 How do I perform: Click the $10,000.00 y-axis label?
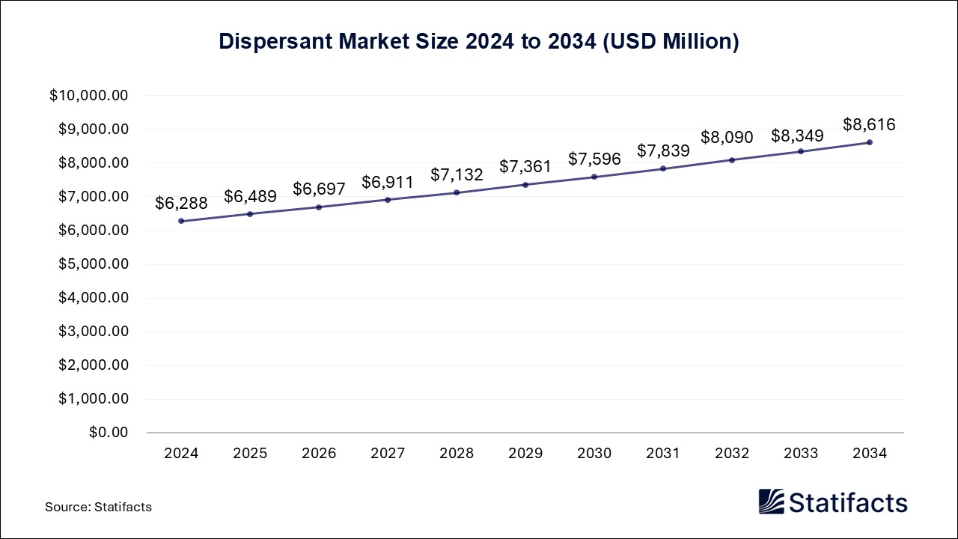click(x=89, y=96)
